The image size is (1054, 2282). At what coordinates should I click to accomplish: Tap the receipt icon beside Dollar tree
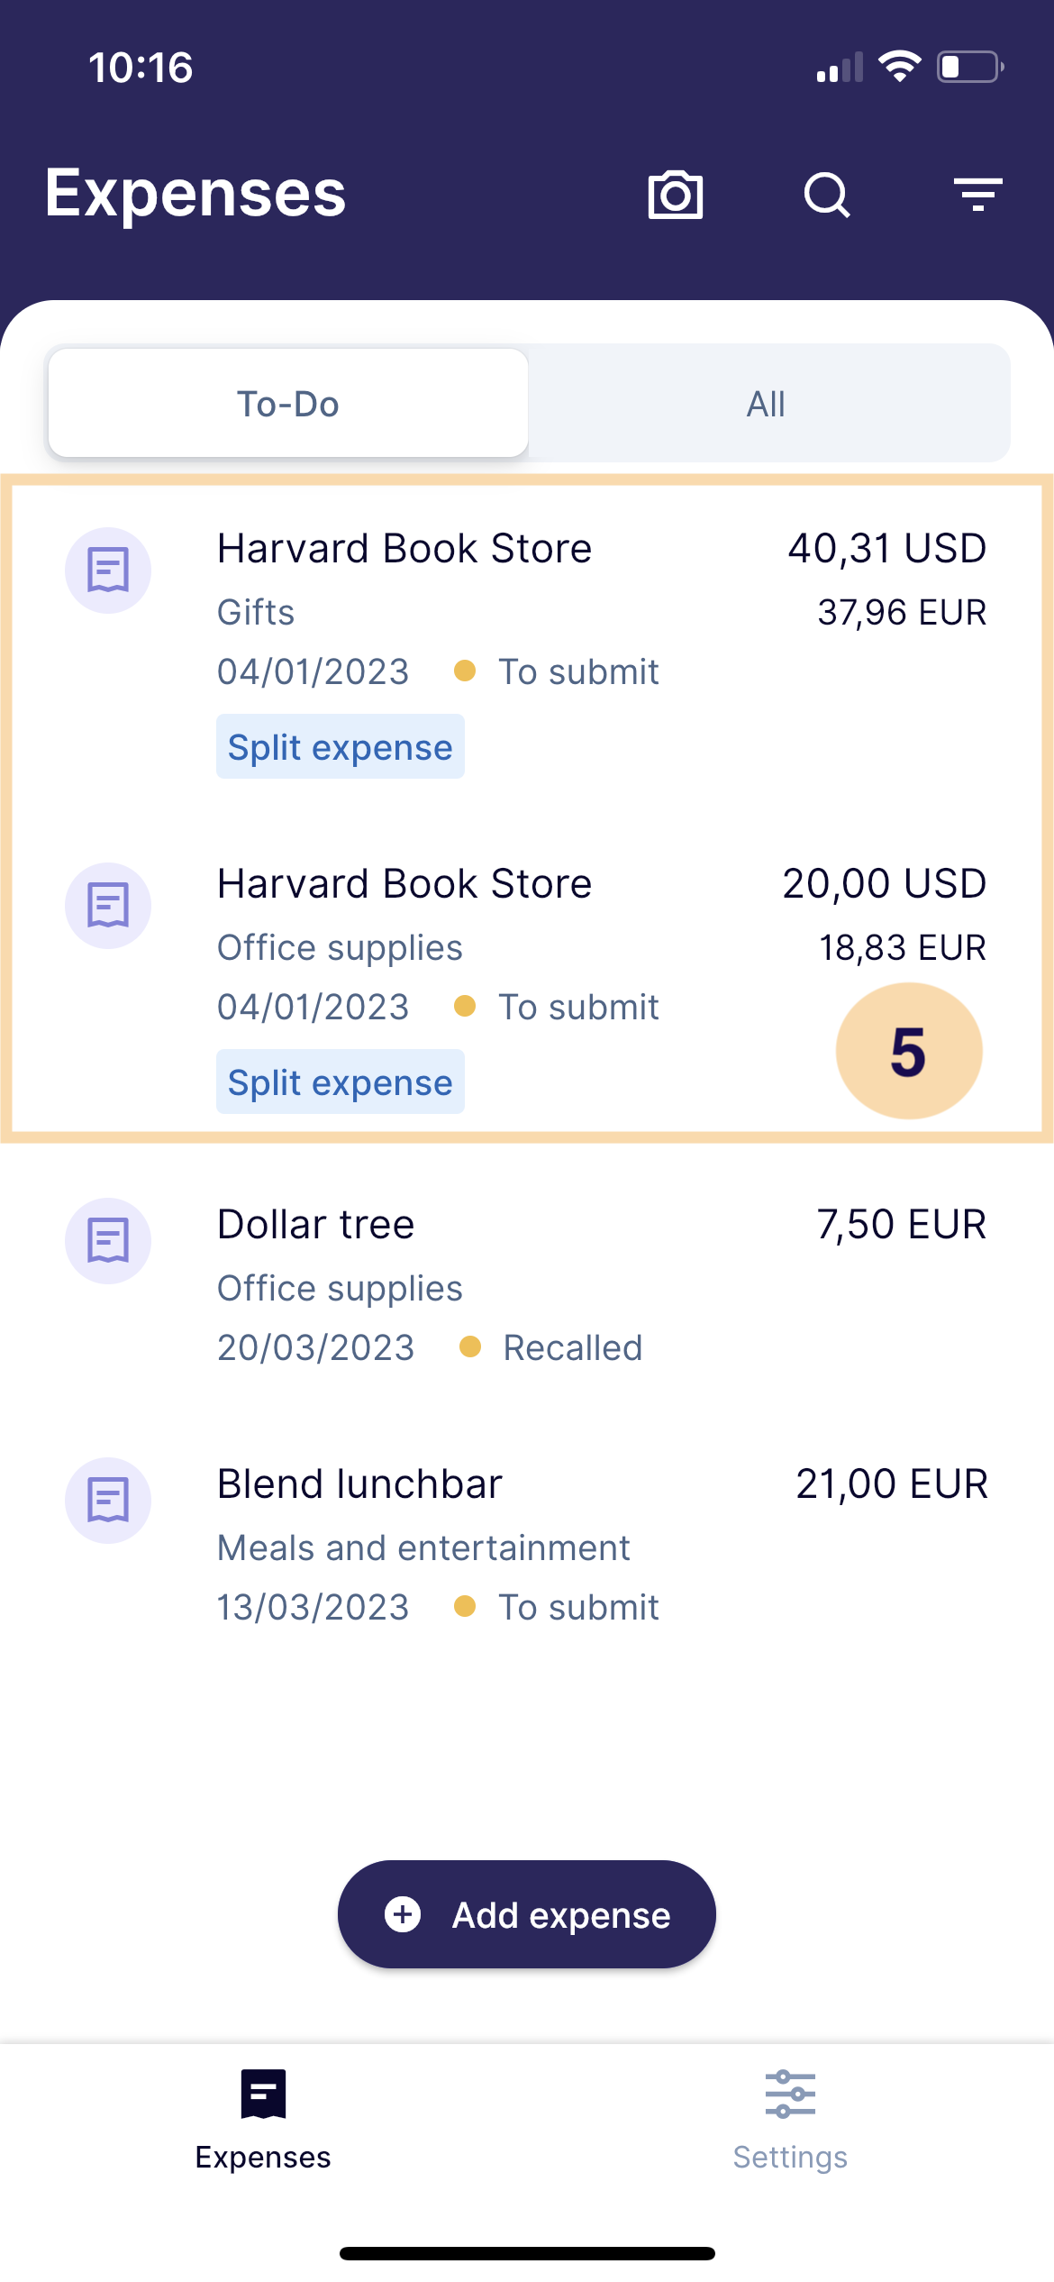108,1241
